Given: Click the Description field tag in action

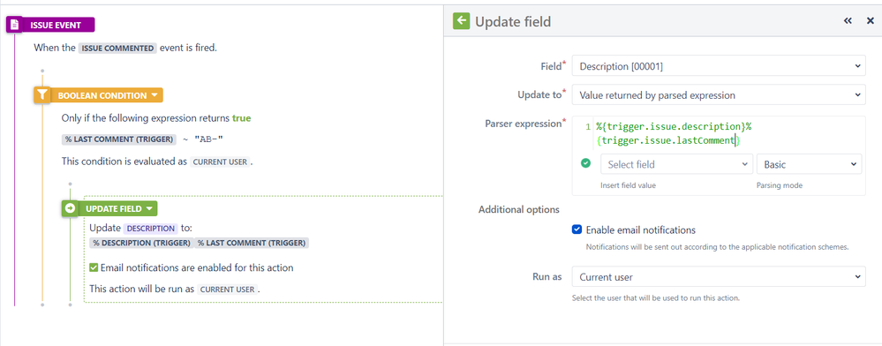Looking at the screenshot, I should pyautogui.click(x=150, y=229).
